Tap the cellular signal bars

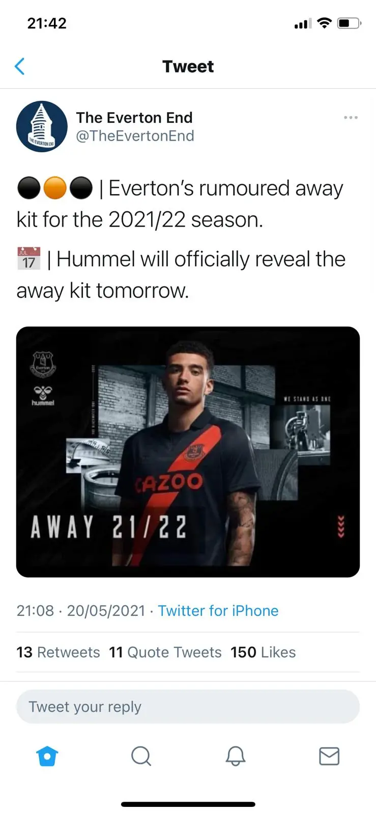tap(303, 23)
